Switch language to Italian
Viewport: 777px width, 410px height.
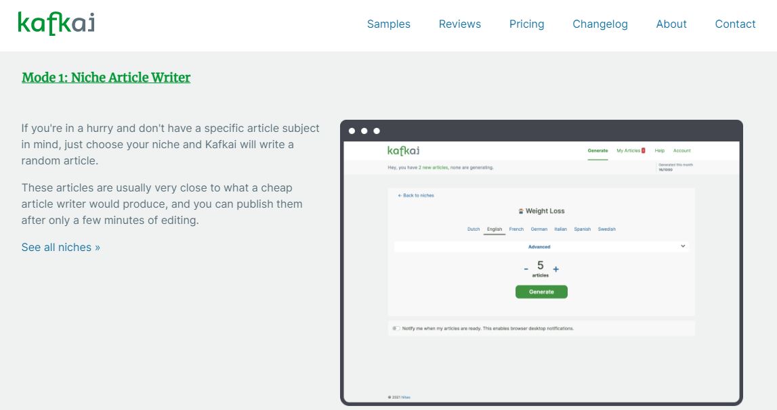tap(560, 229)
